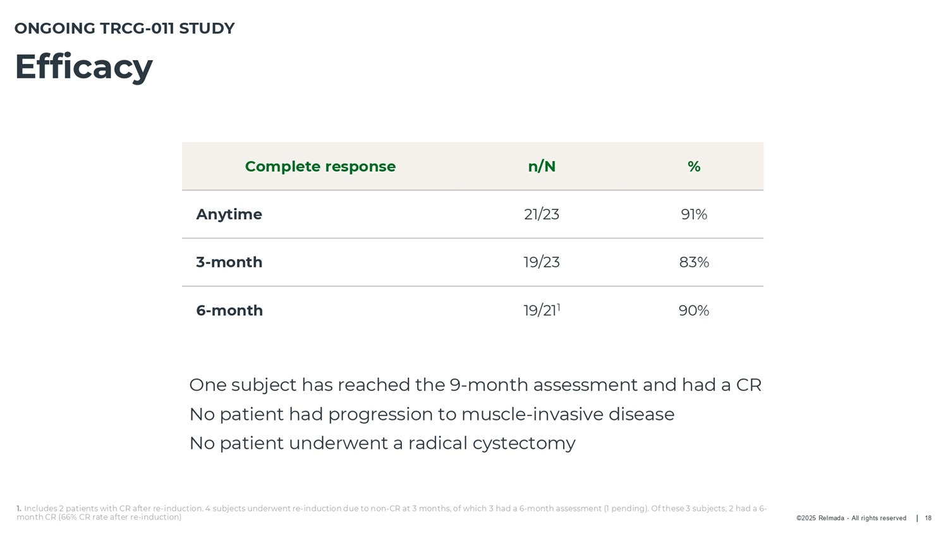Click the "ONGOING TRCG-011 STUDY" heading
Image resolution: width=948 pixels, height=533 pixels.
(125, 28)
